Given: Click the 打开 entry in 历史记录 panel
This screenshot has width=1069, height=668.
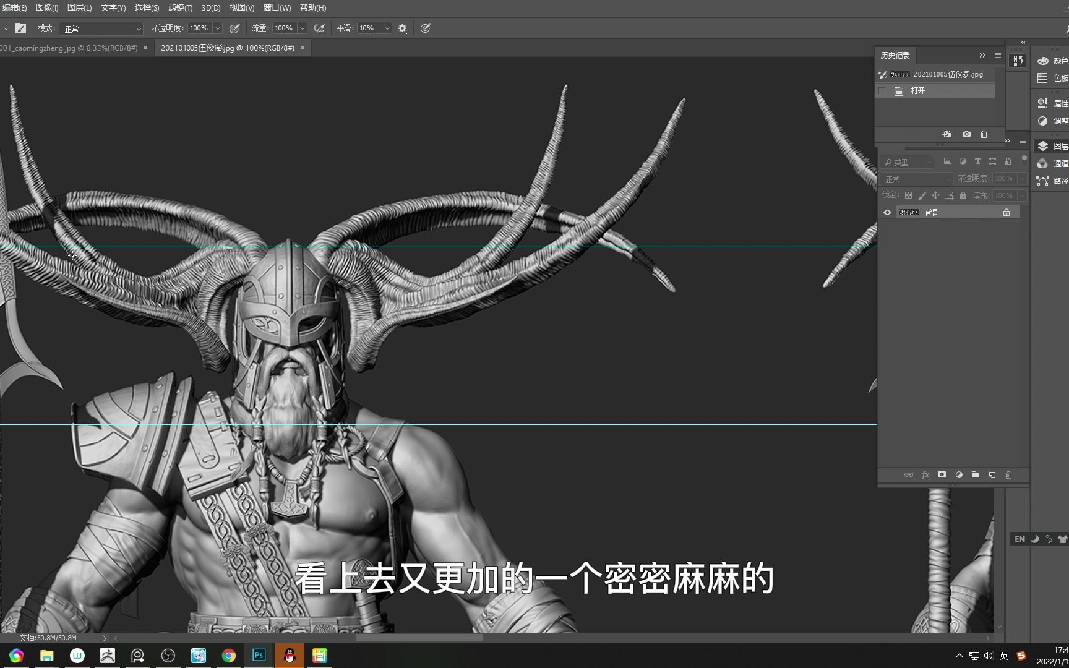Looking at the screenshot, I should (x=917, y=90).
